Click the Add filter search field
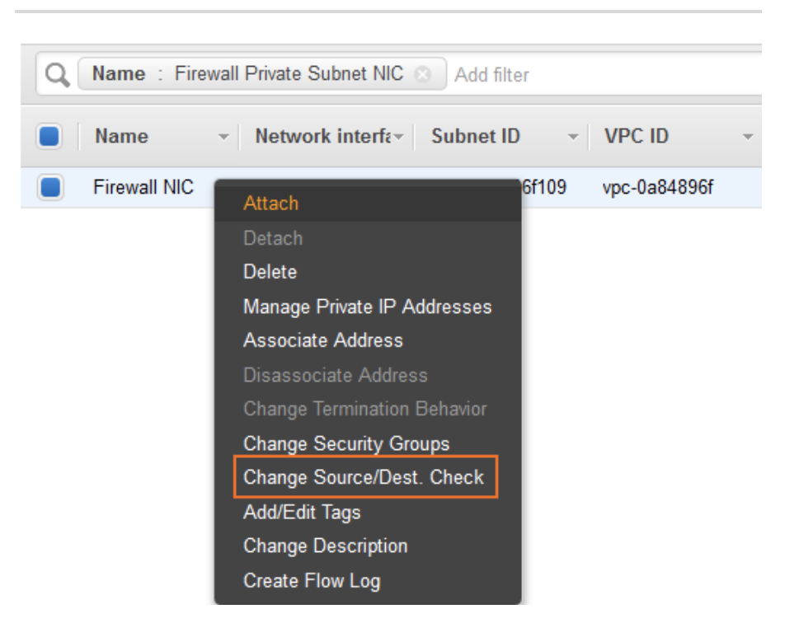 pos(577,75)
